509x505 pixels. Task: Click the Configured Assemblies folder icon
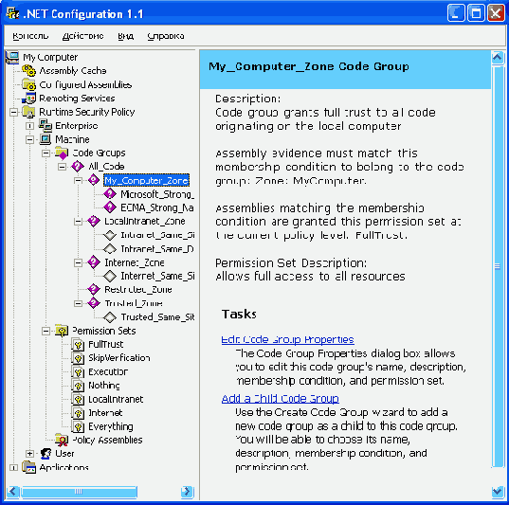click(x=28, y=84)
